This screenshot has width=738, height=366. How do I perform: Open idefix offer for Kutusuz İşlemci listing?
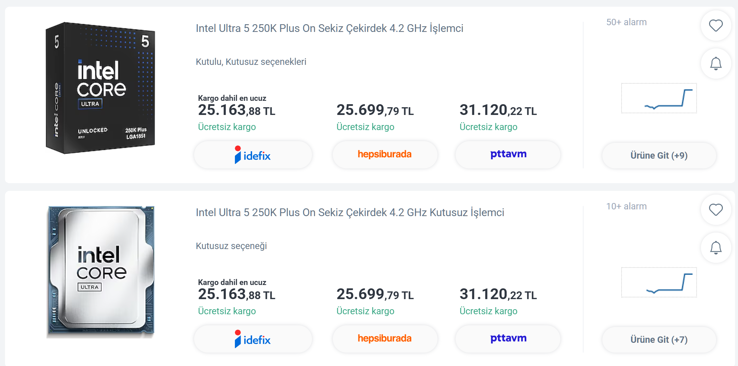point(253,339)
